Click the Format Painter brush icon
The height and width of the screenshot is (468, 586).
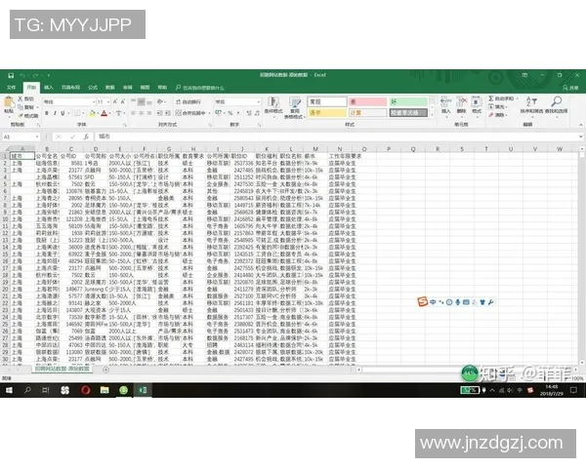21,115
